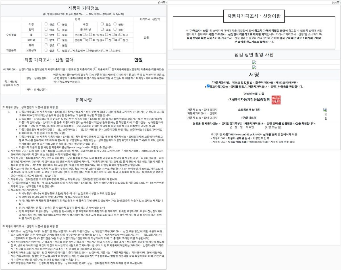The image size is (341, 270).
Task: Check 양호 for 타이어
Action: pyautogui.click(x=46, y=40)
